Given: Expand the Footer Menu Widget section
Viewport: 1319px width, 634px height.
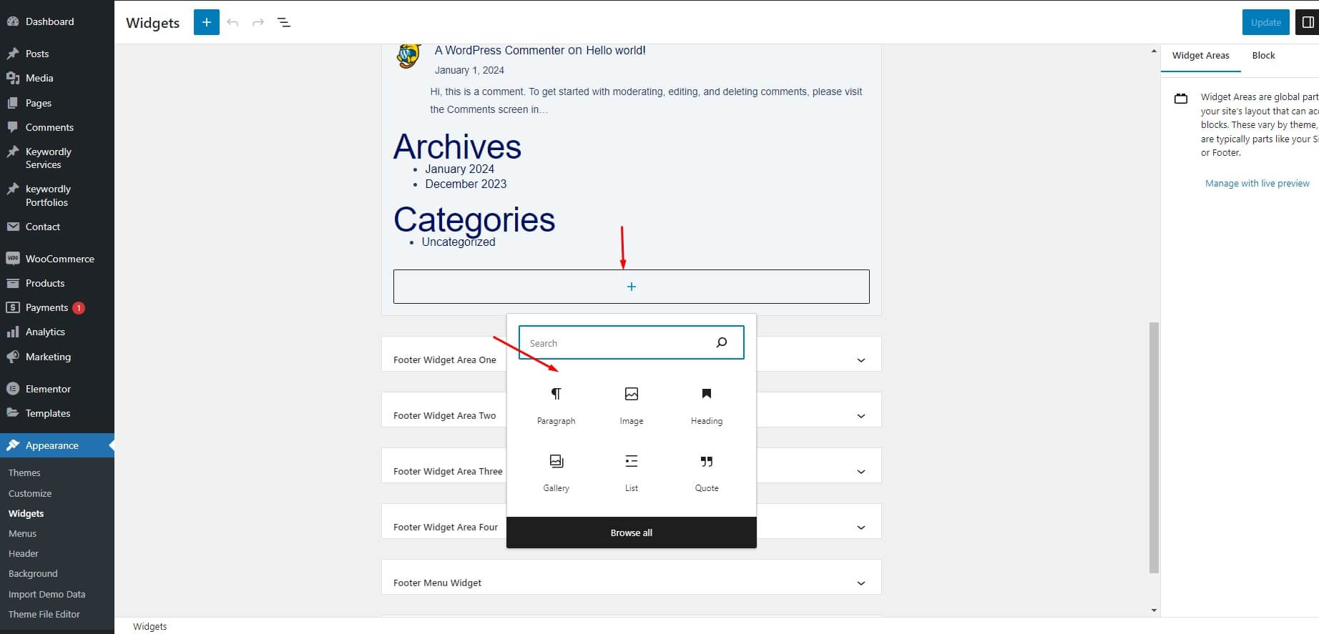Looking at the screenshot, I should (860, 583).
